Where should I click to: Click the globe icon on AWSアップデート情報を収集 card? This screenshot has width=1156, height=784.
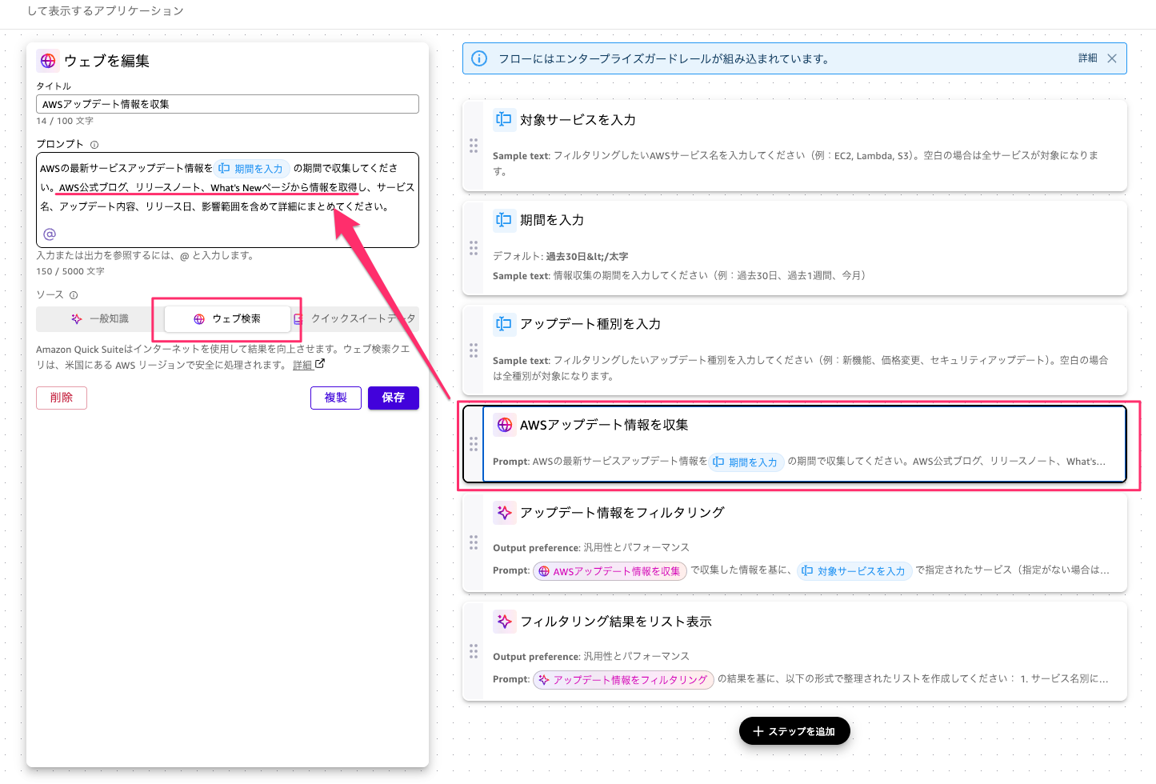coord(504,425)
